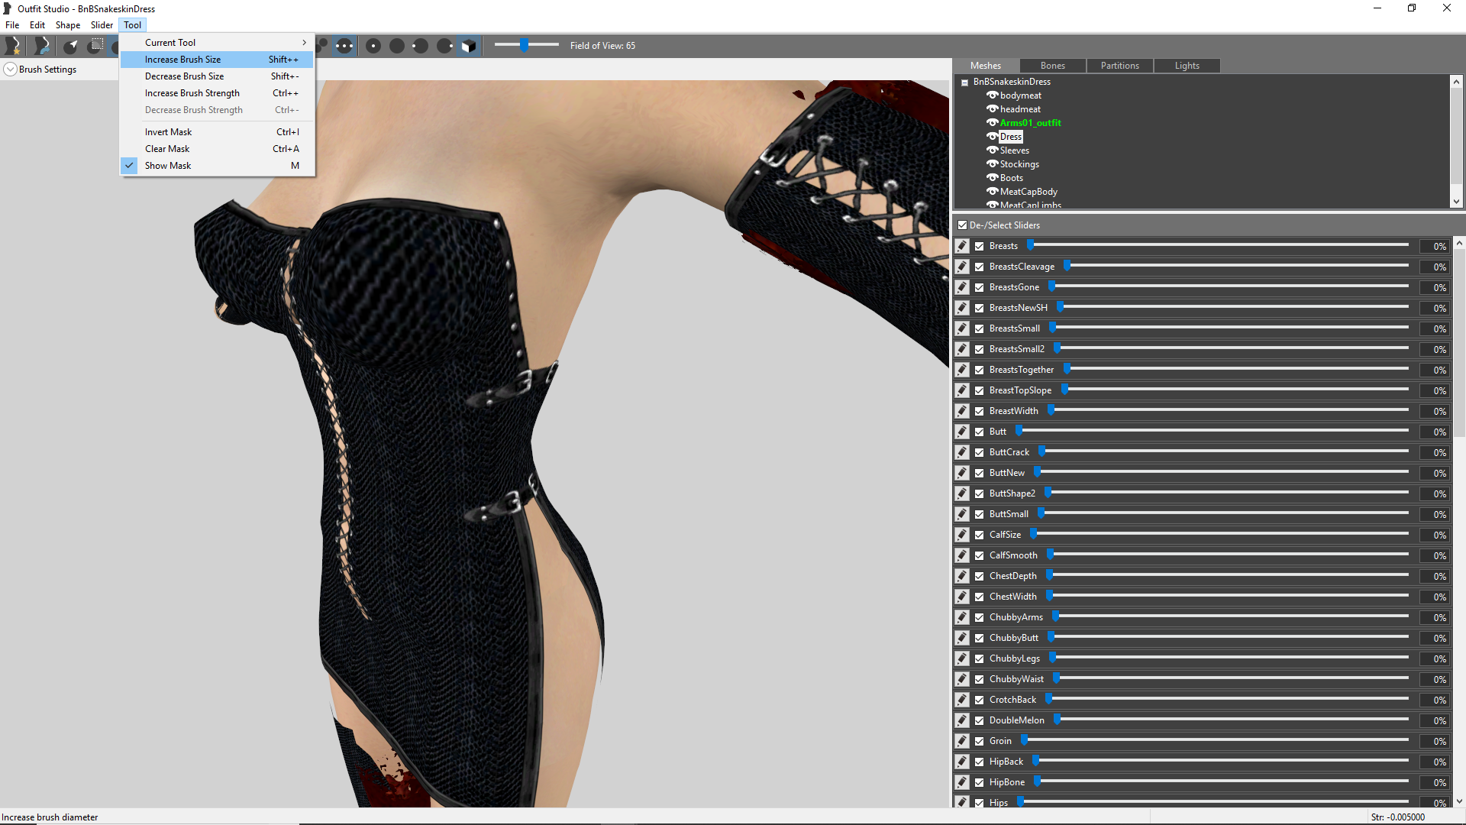The height and width of the screenshot is (825, 1466).
Task: Uncheck the BreastsCleavage slider checkbox
Action: [x=980, y=267]
